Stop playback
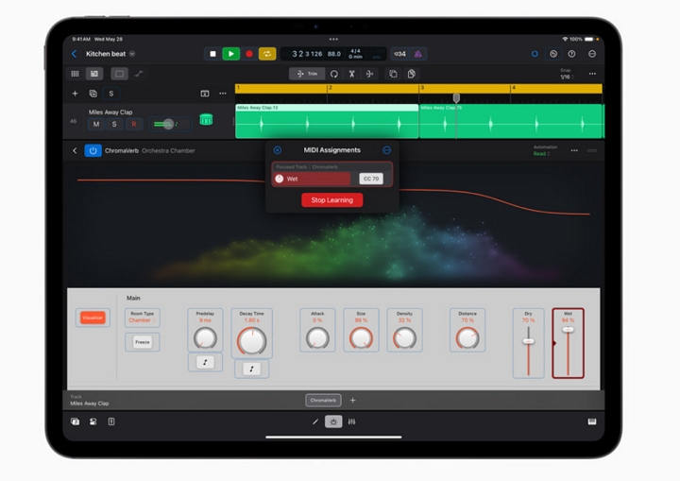The width and height of the screenshot is (680, 481). click(x=212, y=54)
